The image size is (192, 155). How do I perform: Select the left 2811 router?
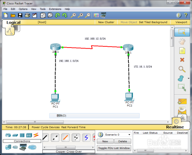pos(56,47)
